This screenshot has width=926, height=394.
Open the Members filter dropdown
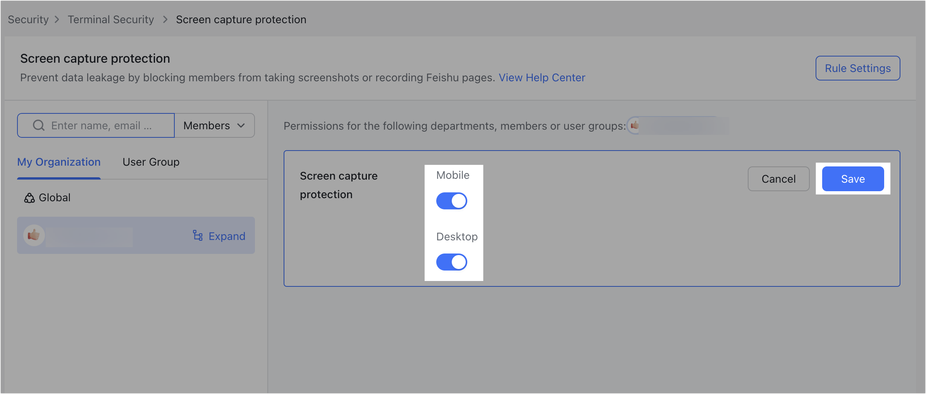(x=214, y=125)
